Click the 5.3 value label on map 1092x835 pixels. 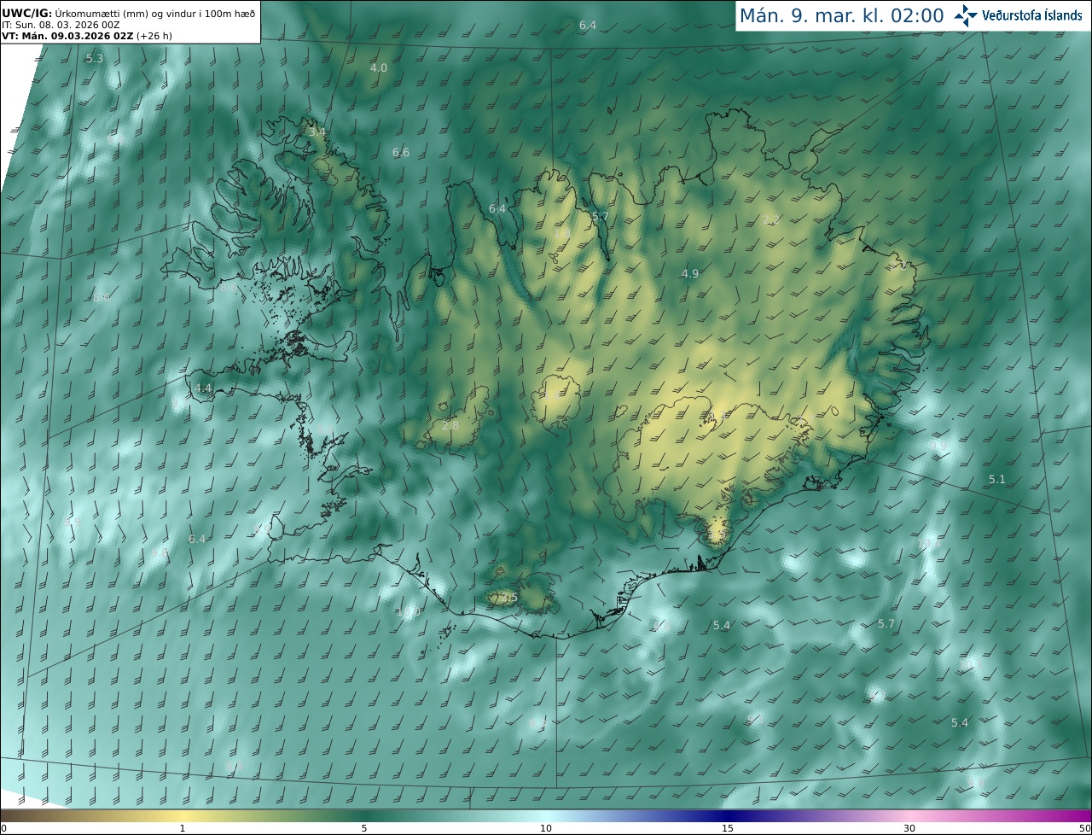point(95,59)
